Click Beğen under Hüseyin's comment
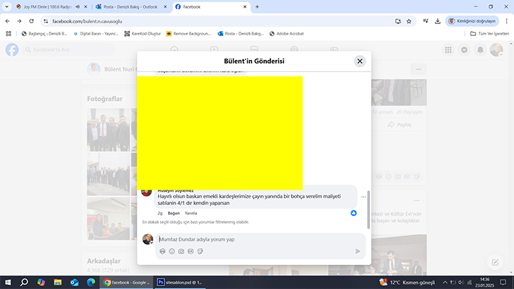 [x=174, y=213]
